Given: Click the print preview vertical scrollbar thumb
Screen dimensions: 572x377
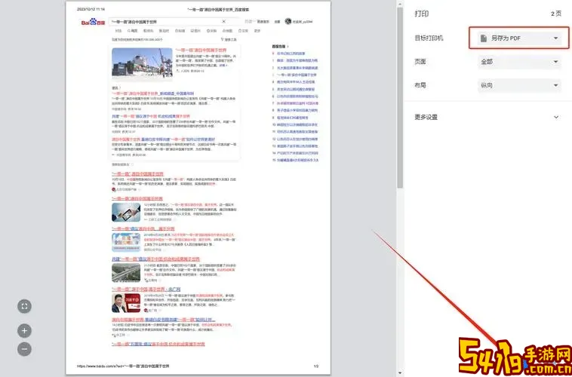Looking at the screenshot, I should point(400,98).
